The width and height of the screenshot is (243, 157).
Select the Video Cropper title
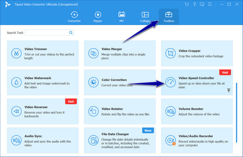coord(190,51)
